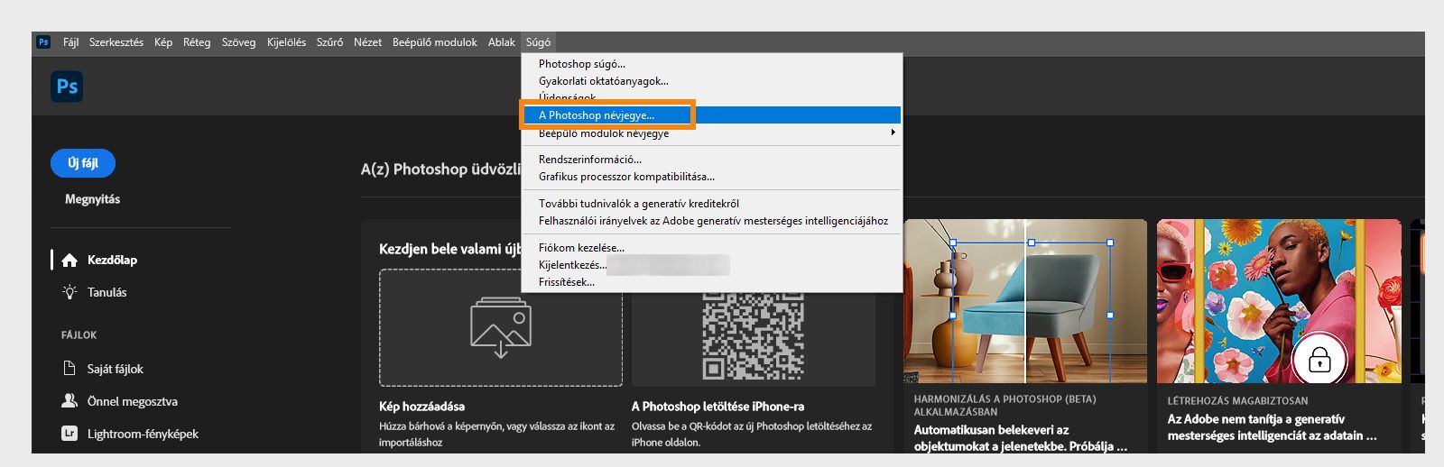Open További tudnivalók a generatív kreditekről
The width and height of the screenshot is (1444, 467).
tap(712, 204)
